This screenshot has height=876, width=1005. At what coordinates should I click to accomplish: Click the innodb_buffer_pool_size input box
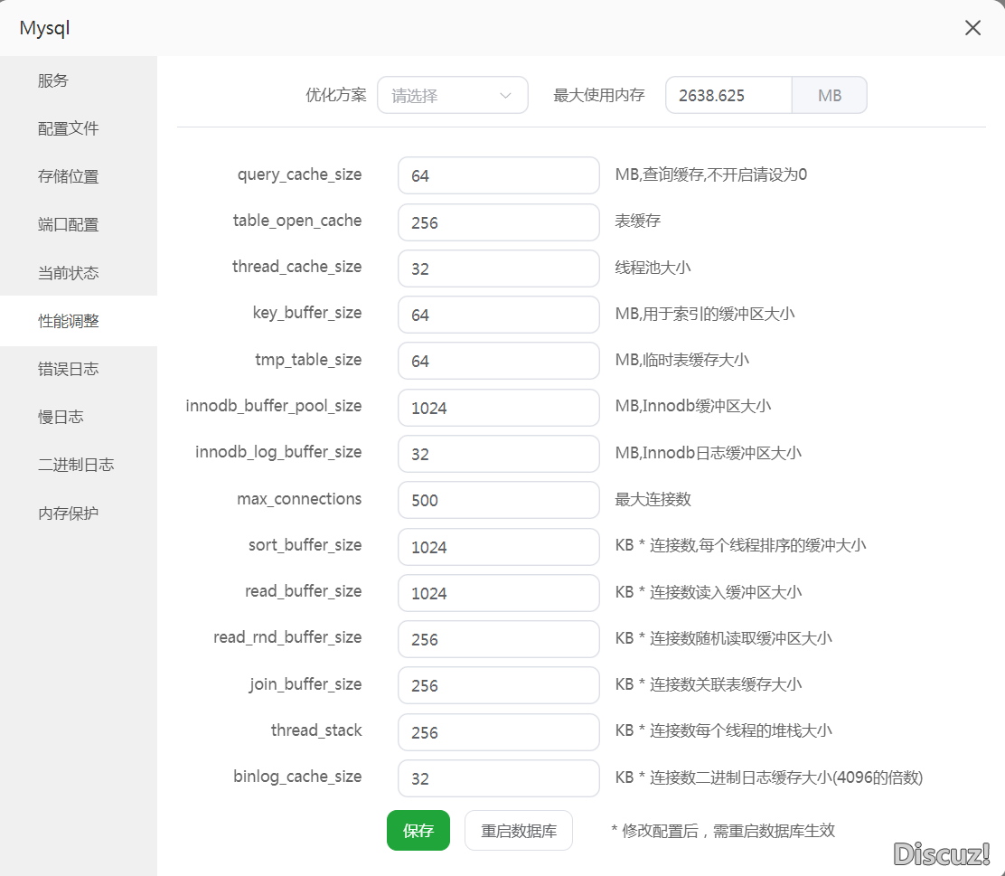(x=498, y=408)
